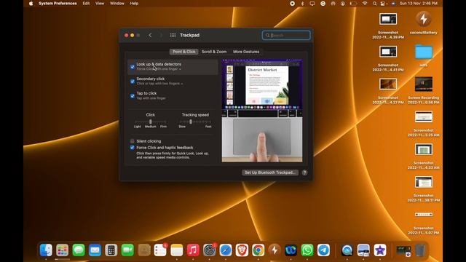Image resolution: width=466 pixels, height=262 pixels.
Task: Enable the Silent clicking checkbox
Action: click(133, 141)
